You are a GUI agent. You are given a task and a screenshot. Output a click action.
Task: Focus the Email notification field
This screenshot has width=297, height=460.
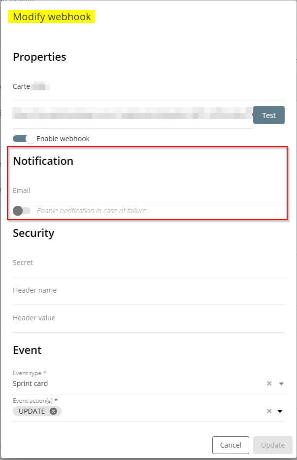tap(148, 191)
